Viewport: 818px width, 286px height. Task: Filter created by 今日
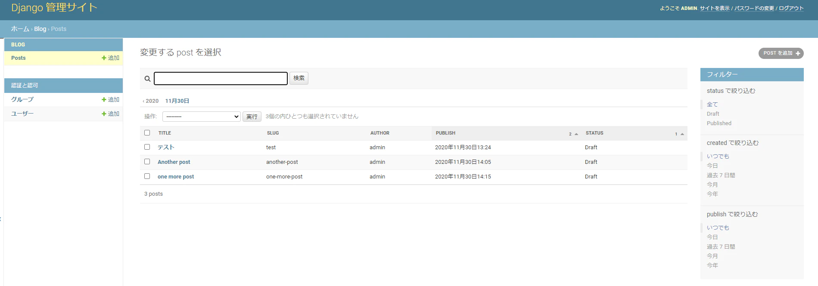(x=712, y=166)
